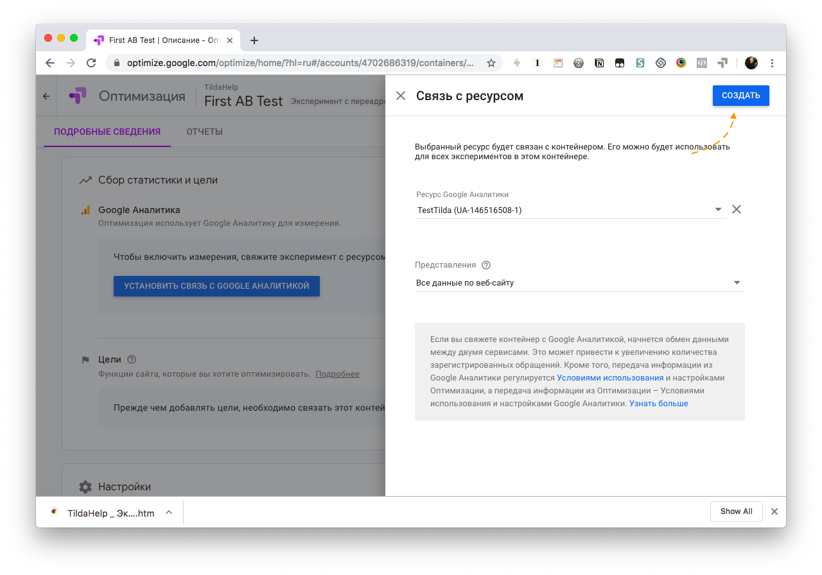The image size is (822, 575).
Task: Switch to the ОТЧЕТЫ tab
Action: [x=204, y=132]
